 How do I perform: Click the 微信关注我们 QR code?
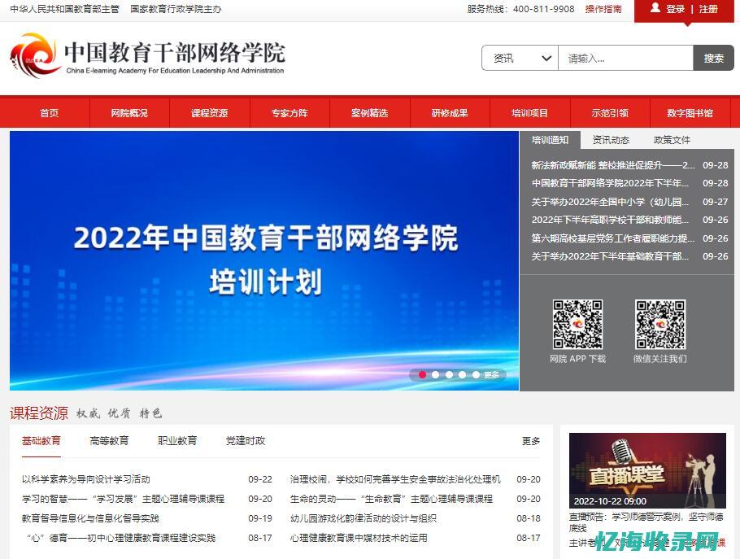pos(659,324)
